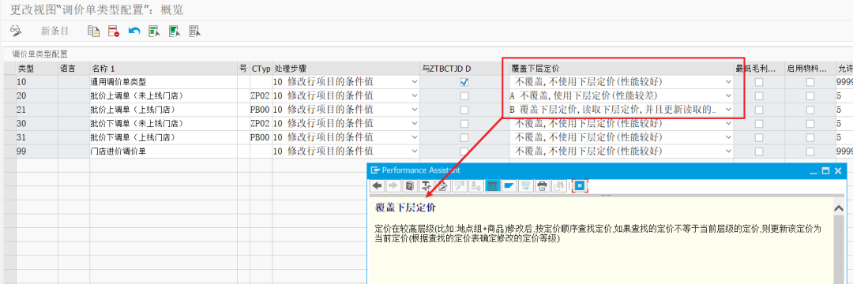Click the window menu icon left of Performance Assistant title
The width and height of the screenshot is (853, 284).
tap(375, 170)
